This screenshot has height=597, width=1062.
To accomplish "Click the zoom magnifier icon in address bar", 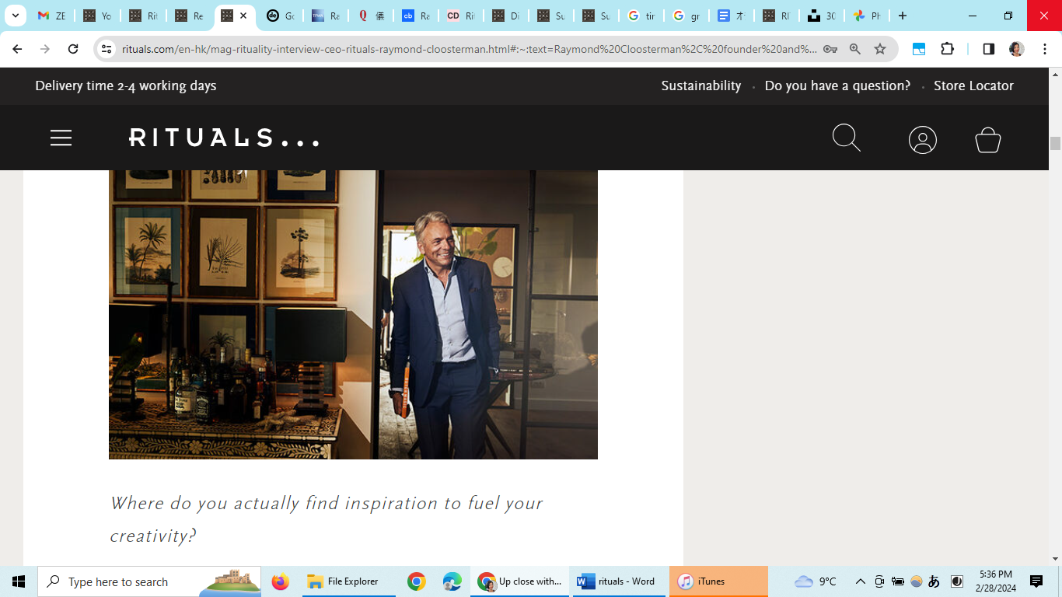I will [855, 49].
